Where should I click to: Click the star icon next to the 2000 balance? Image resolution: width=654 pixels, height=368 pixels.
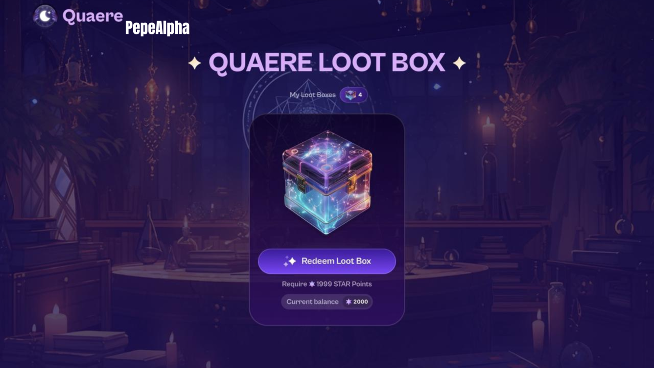349,302
